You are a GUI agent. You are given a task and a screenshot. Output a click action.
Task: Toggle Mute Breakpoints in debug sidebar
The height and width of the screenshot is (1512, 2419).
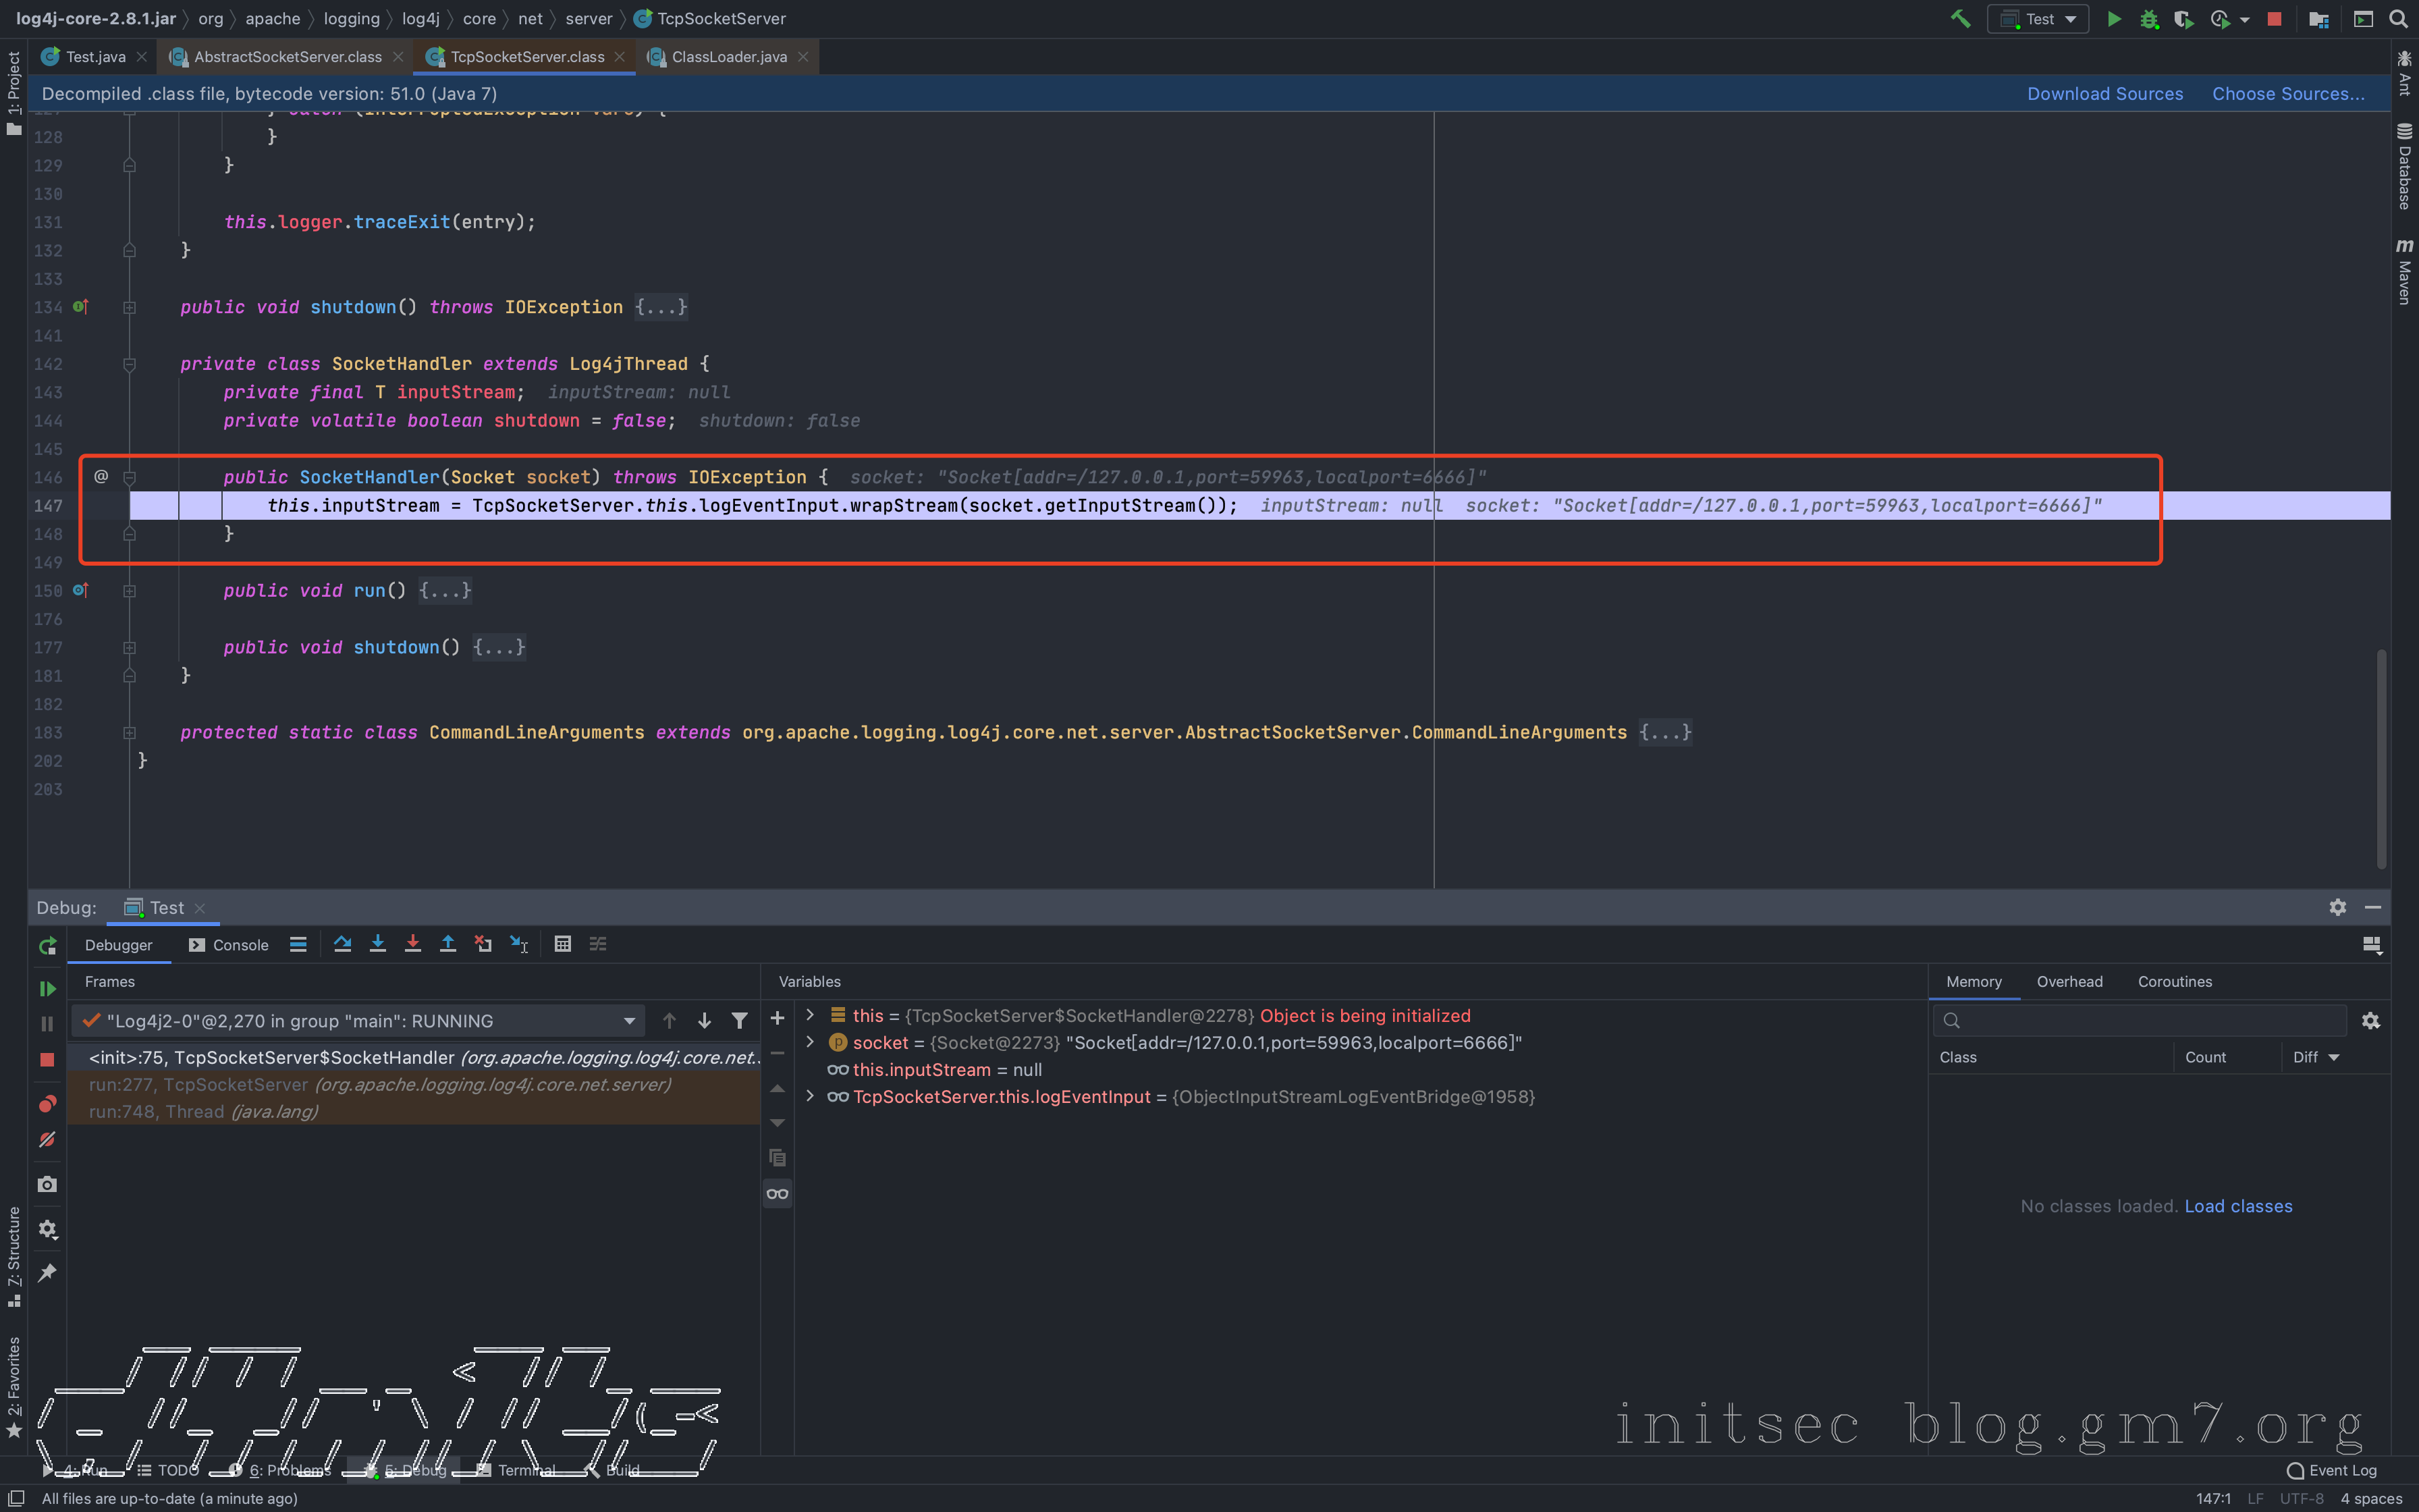coord(47,1139)
